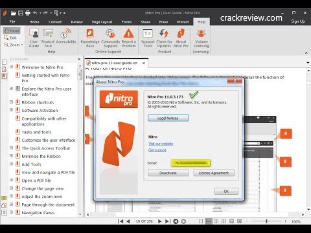311x233 pixels.
Task: Select the Hand tool toggle
Action: [12, 30]
